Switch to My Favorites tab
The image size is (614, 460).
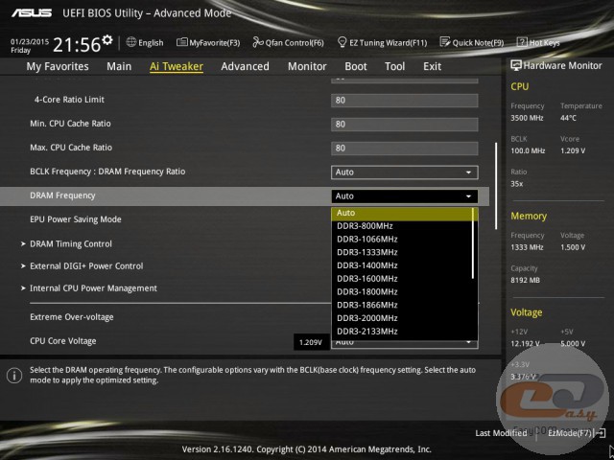pos(58,66)
